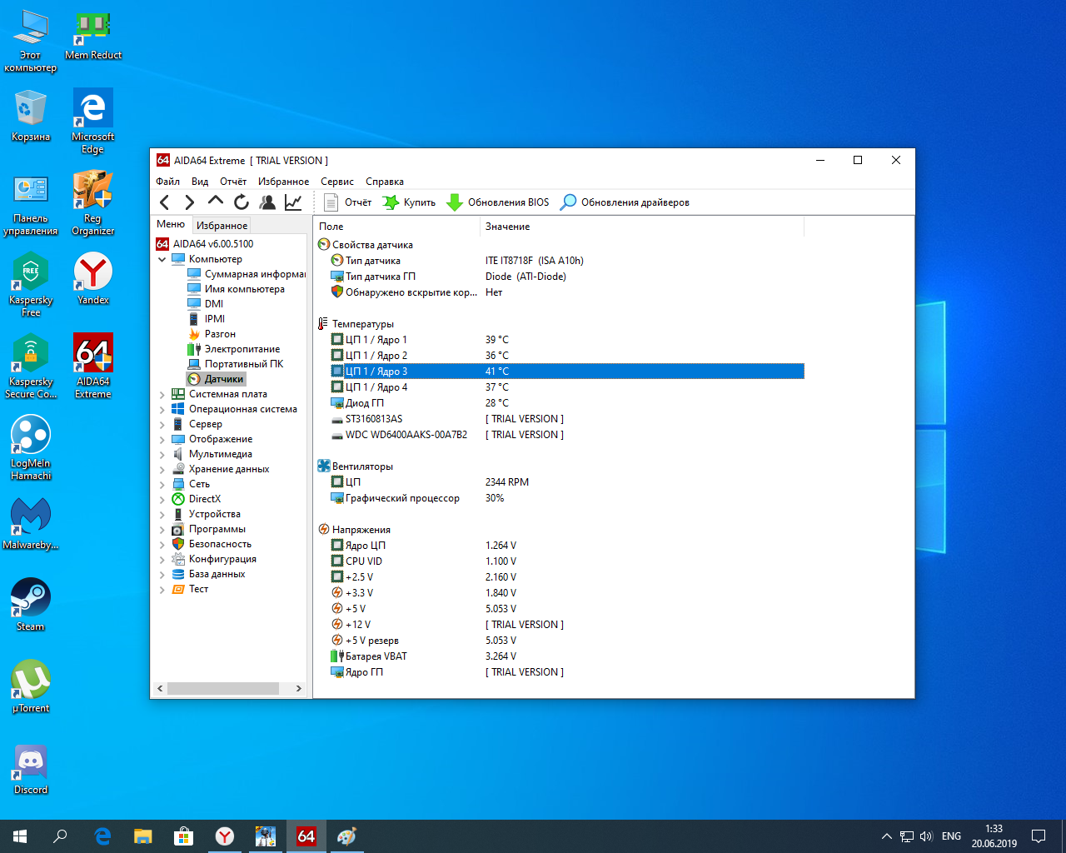Click Обновления драйверов in the toolbar
This screenshot has height=853, width=1066.
click(x=625, y=202)
